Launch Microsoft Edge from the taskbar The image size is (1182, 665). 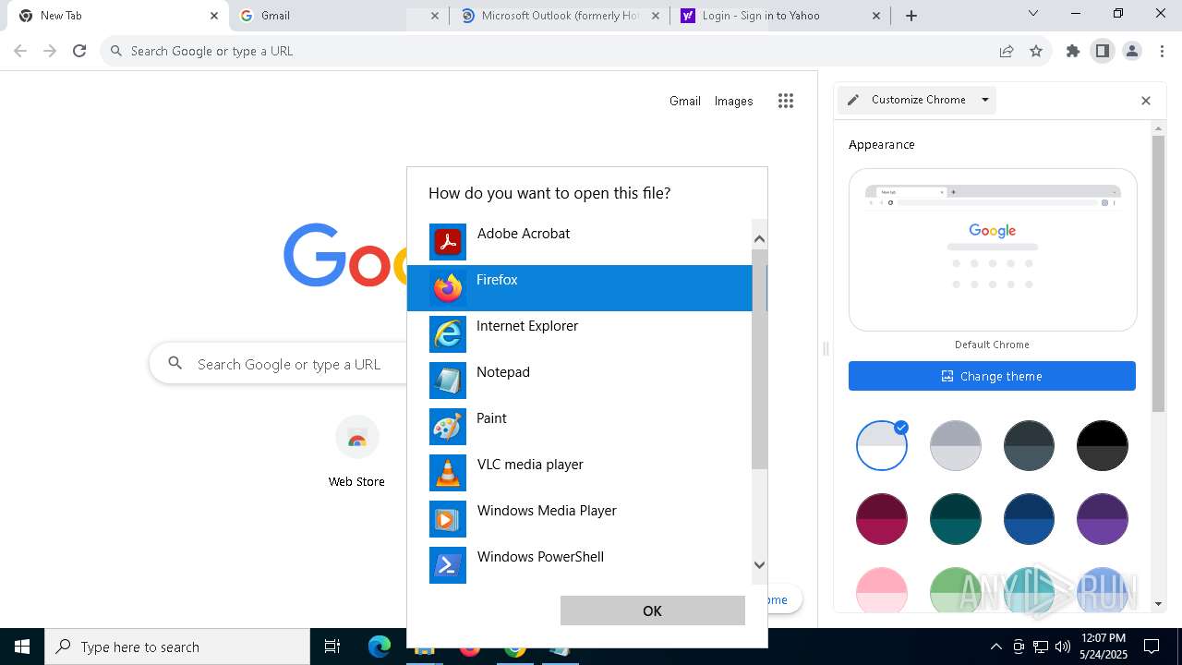[380, 647]
